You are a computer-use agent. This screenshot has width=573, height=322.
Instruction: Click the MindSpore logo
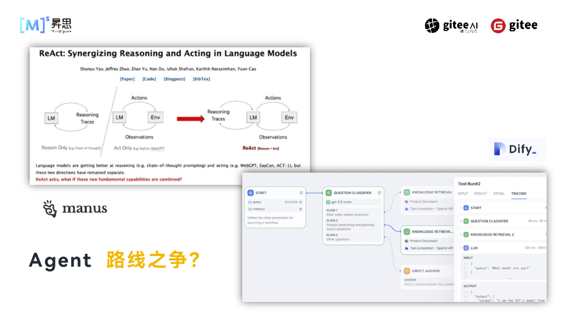point(46,25)
